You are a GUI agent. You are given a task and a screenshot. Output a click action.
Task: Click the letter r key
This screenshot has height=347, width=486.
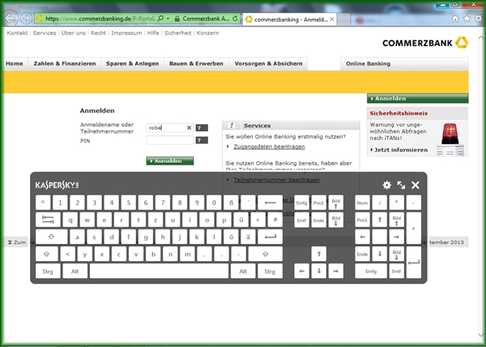click(122, 220)
